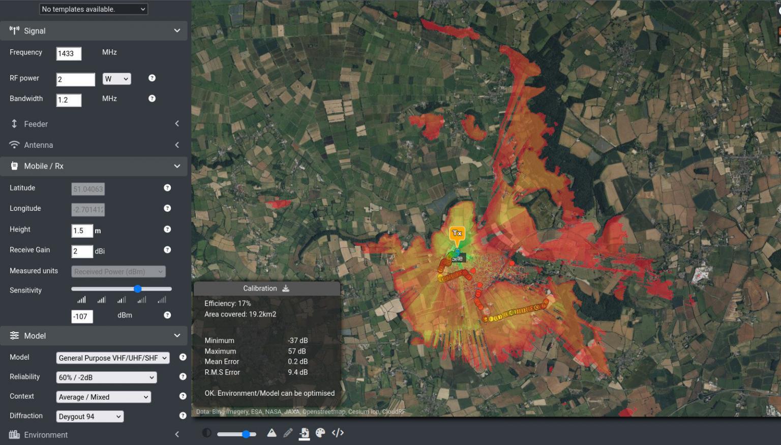Screen dimensions: 781x445
Task: Click the Frequency input field
Action: (x=69, y=54)
